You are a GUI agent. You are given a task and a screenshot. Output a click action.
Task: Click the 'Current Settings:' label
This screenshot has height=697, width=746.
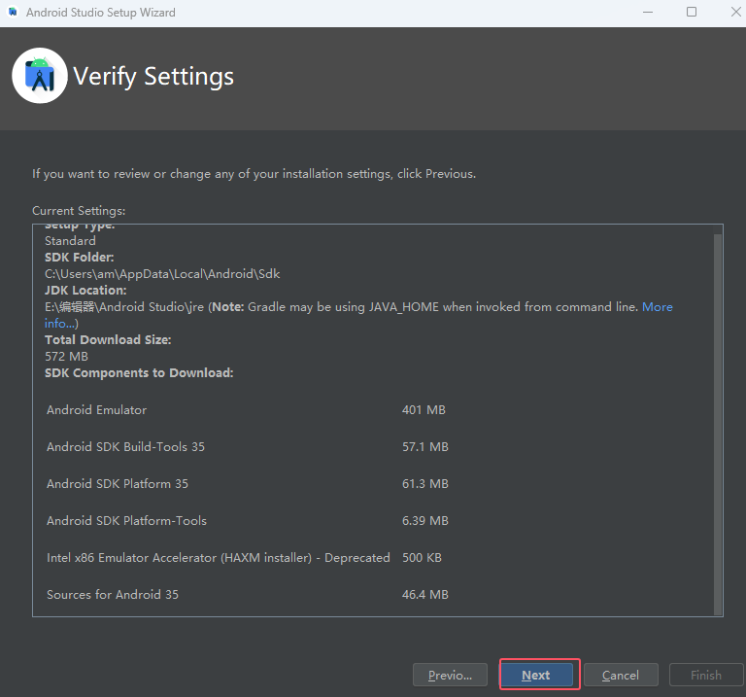79,211
